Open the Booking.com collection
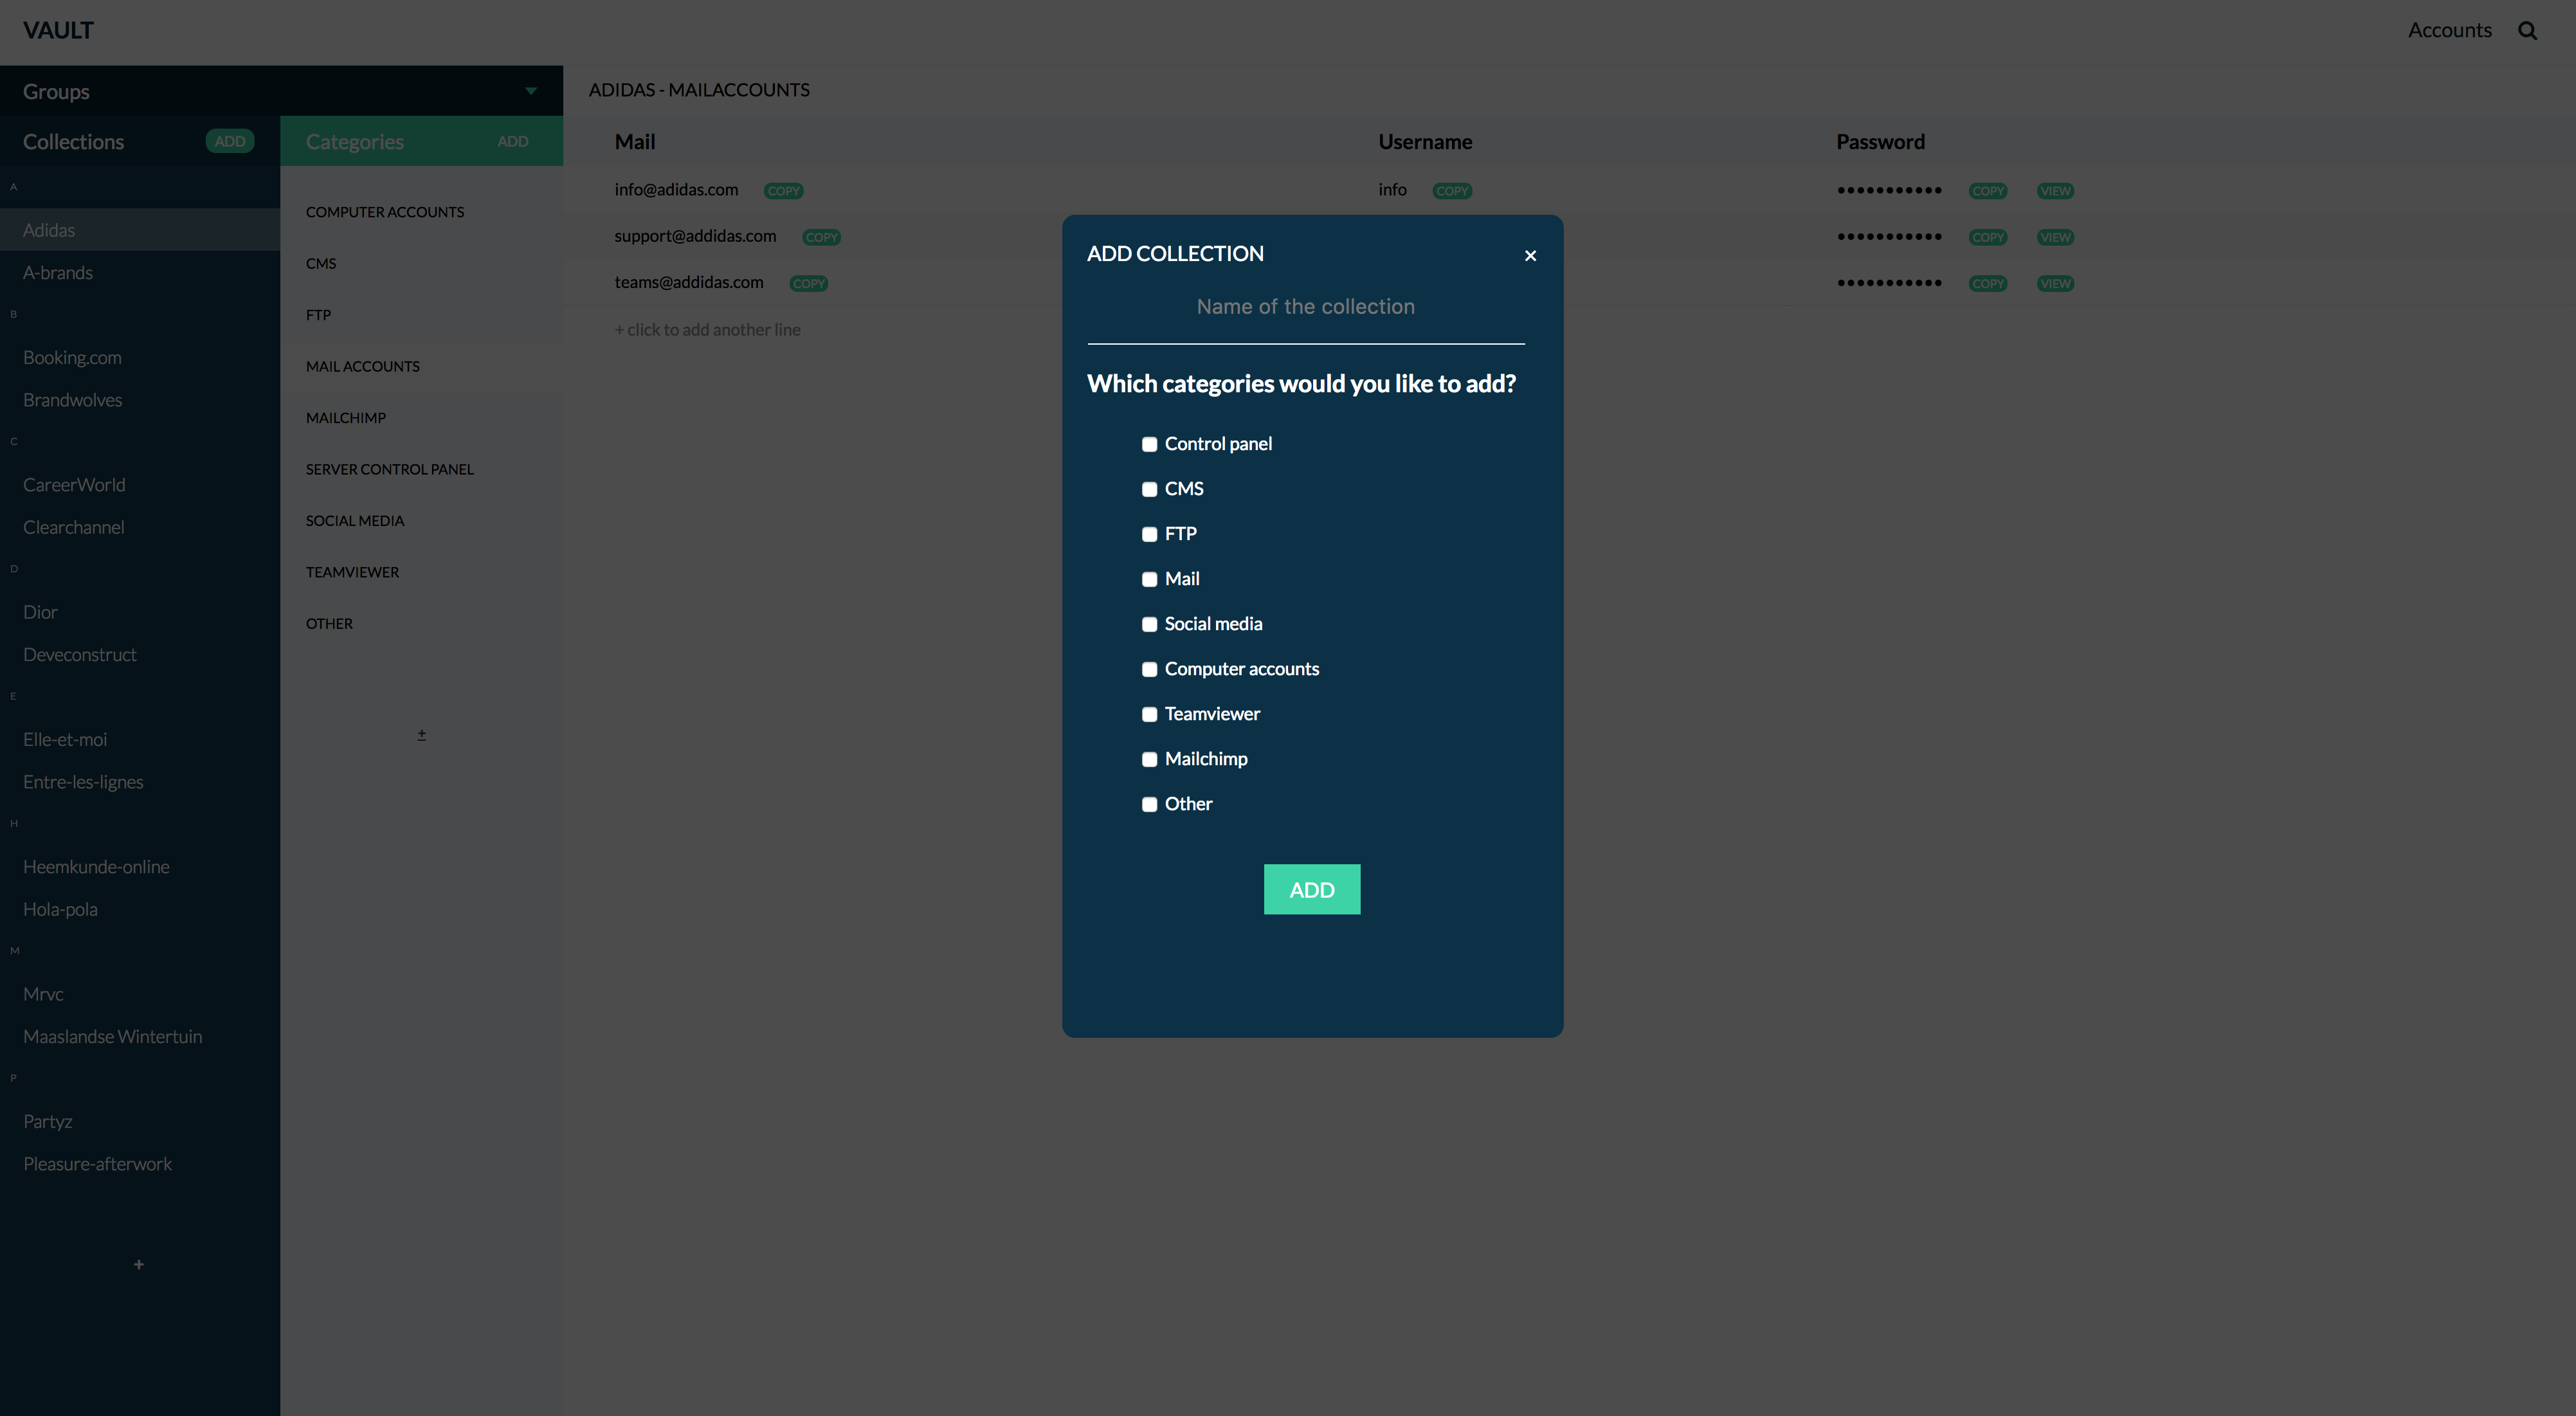 (x=72, y=358)
